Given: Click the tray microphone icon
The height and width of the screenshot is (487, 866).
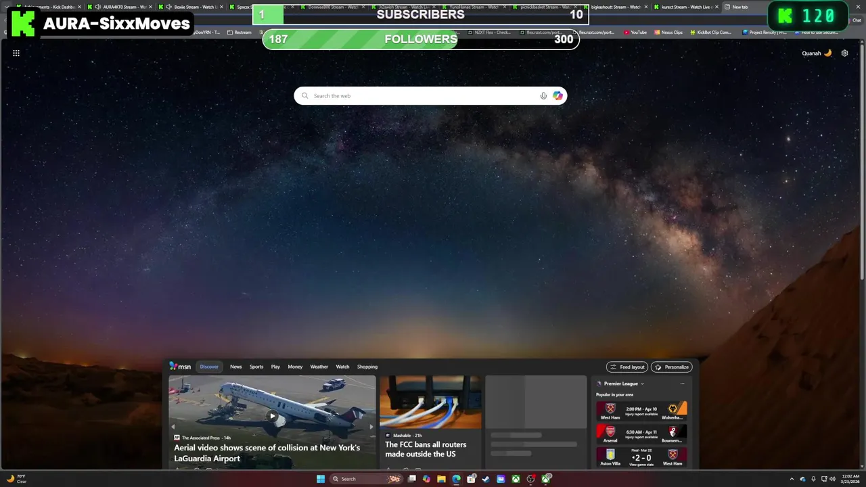Looking at the screenshot, I should point(813,479).
